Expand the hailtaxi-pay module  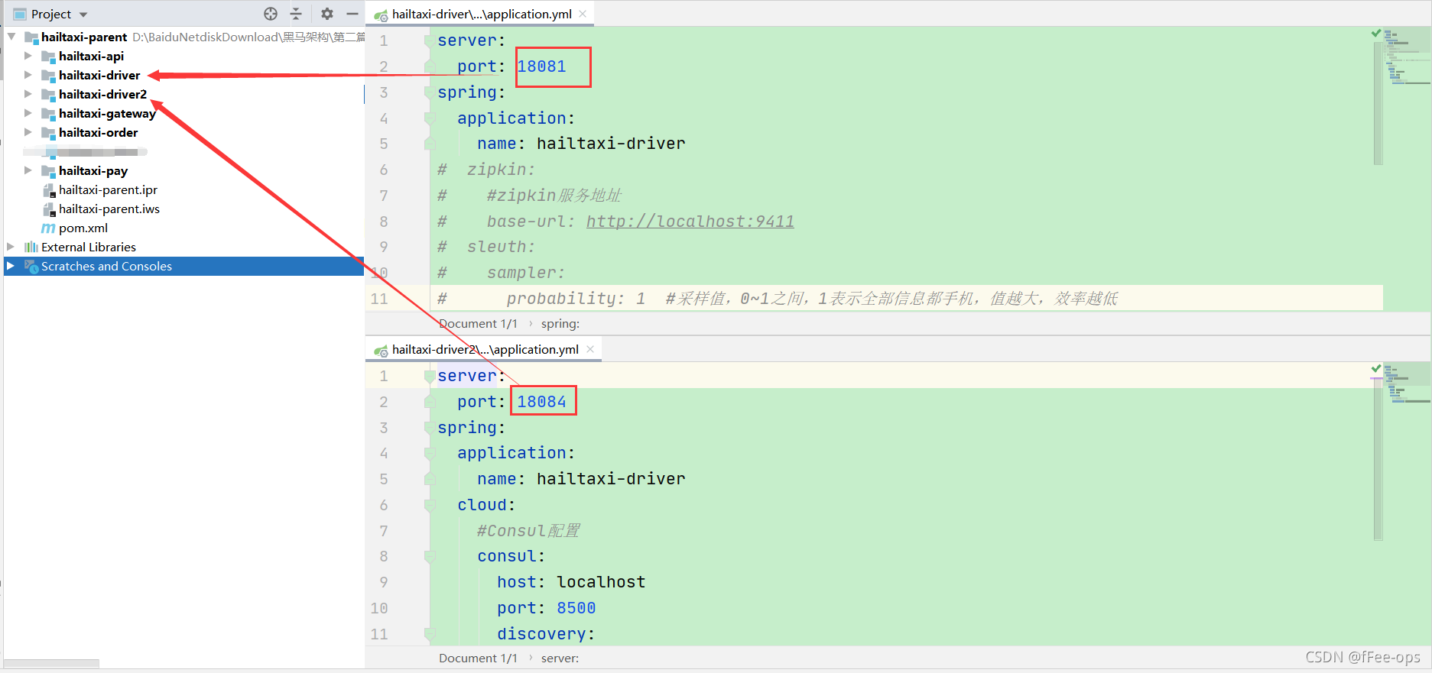pyautogui.click(x=28, y=170)
